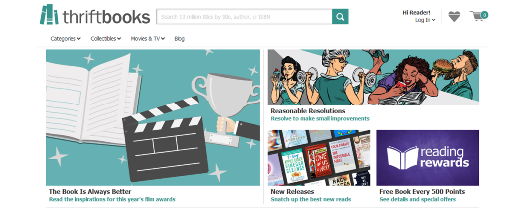This screenshot has width=511, height=208.
Task: Click the ThriftBooks logo
Action: click(95, 16)
